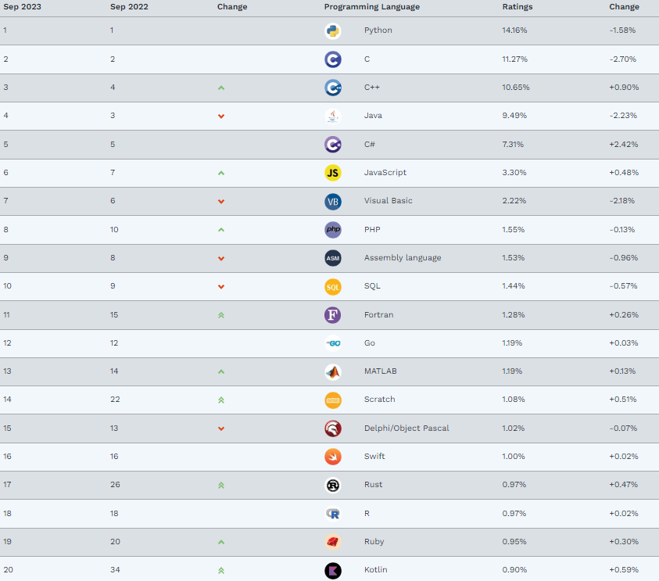Viewport: 659px width, 581px height.
Task: Click the Swift bird icon
Action: tap(333, 457)
